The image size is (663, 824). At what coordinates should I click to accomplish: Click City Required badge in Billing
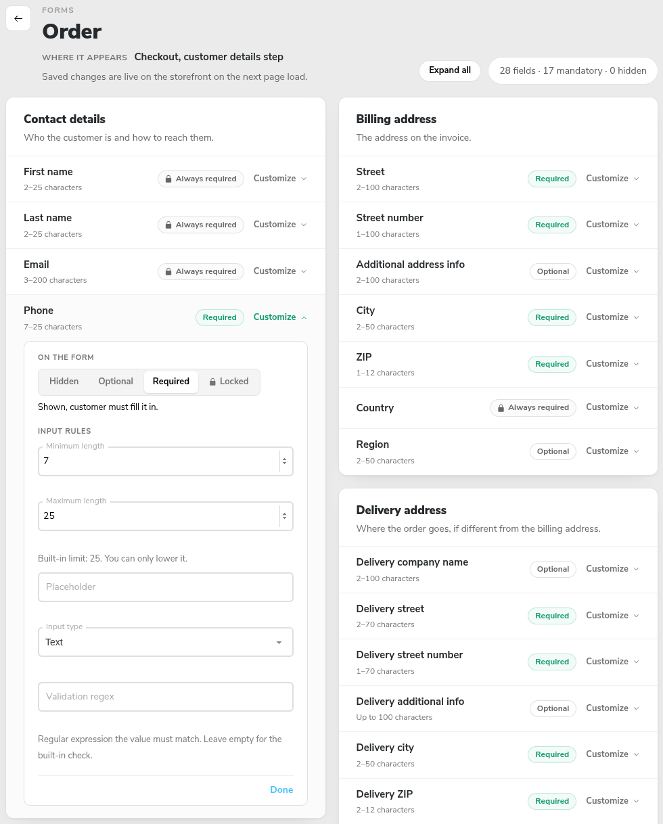pyautogui.click(x=552, y=317)
